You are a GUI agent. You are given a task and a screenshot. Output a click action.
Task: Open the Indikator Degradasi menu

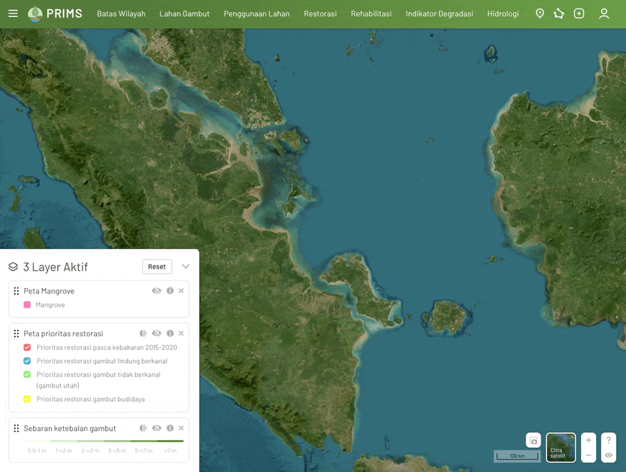pyautogui.click(x=439, y=14)
